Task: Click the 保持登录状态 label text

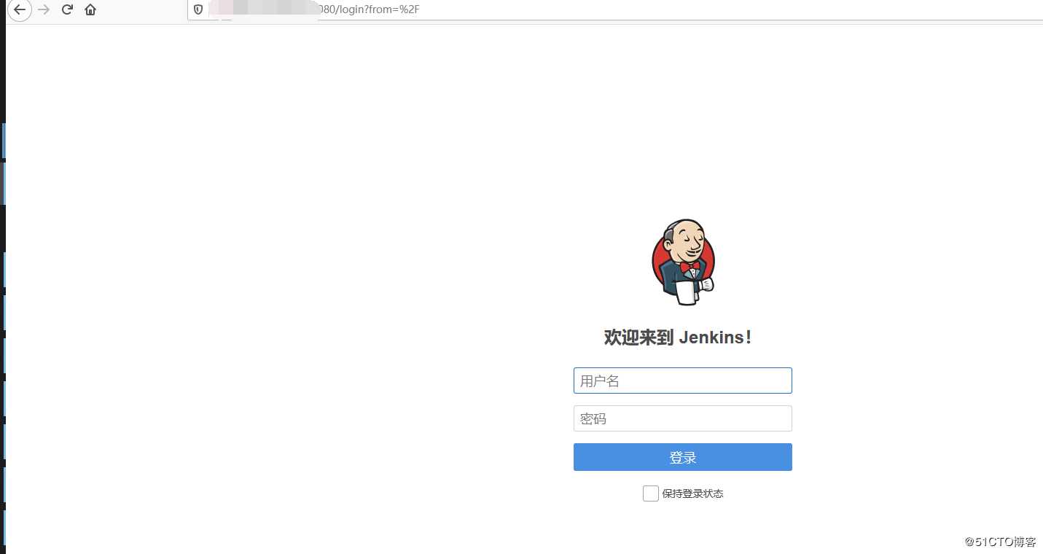Action: 693,493
